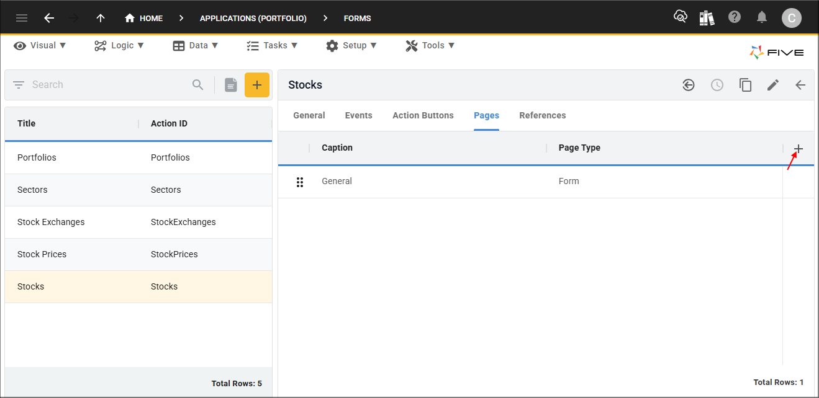Click drag handle of General page row
This screenshot has width=819, height=398.
click(300, 182)
